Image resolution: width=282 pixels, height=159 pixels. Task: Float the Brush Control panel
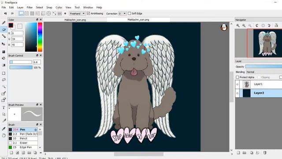(37, 55)
